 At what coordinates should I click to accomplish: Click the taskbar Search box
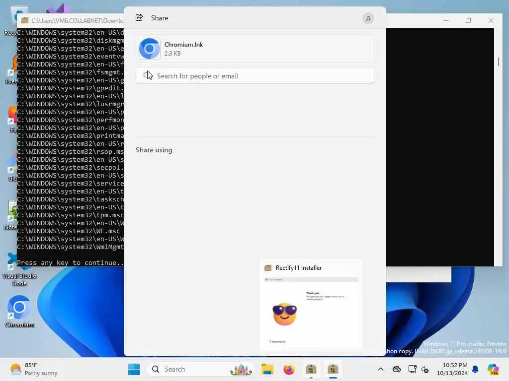(200, 369)
